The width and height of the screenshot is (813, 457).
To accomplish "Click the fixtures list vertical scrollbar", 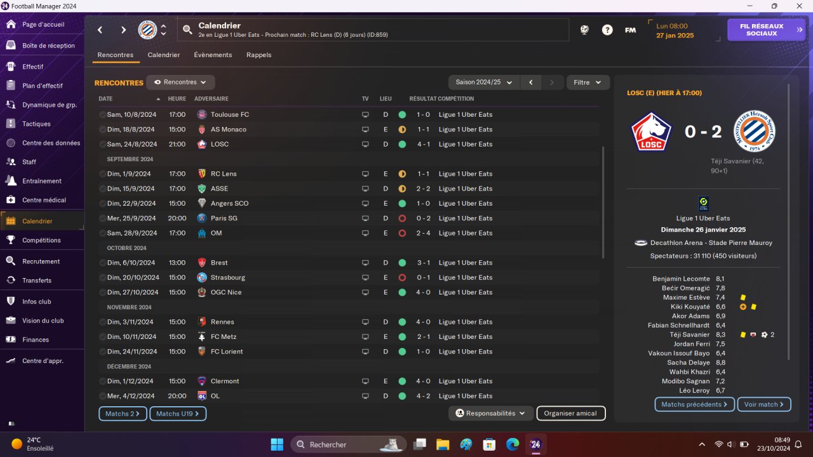I will tap(603, 202).
